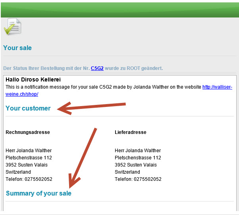239x215 pixels.
Task: Click 'Switzerland' in billing address
Action: tap(18, 172)
